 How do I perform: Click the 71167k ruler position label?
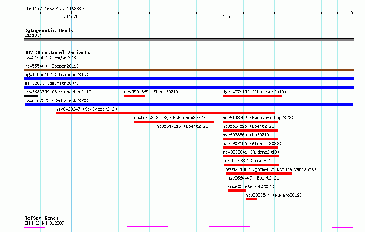click(x=71, y=16)
